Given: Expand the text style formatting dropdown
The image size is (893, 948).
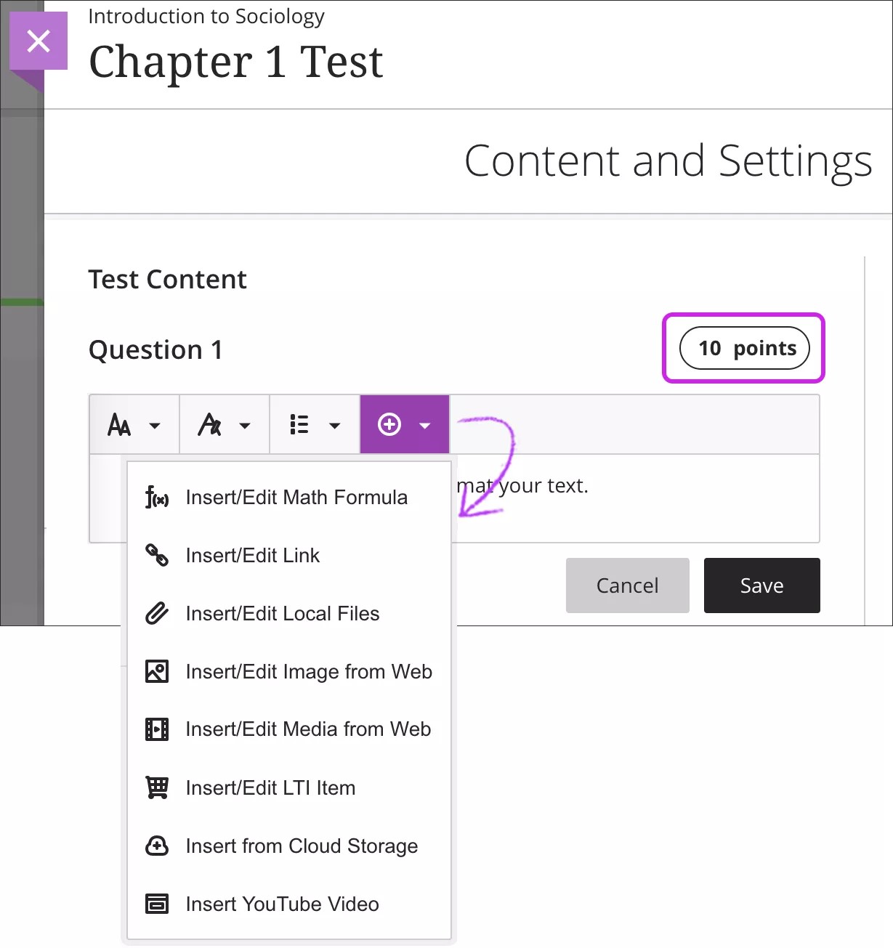Looking at the screenshot, I should (224, 424).
